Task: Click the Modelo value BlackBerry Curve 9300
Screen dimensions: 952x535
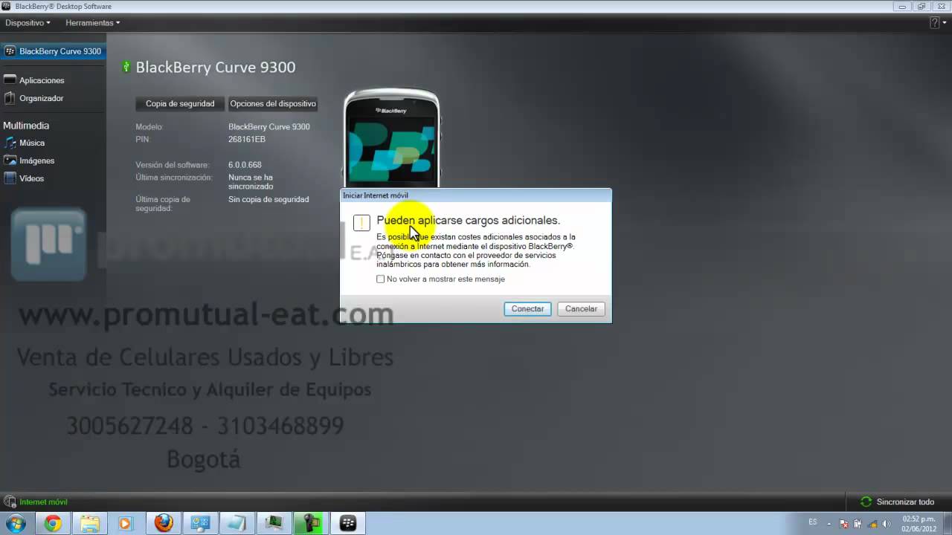Action: coord(269,127)
